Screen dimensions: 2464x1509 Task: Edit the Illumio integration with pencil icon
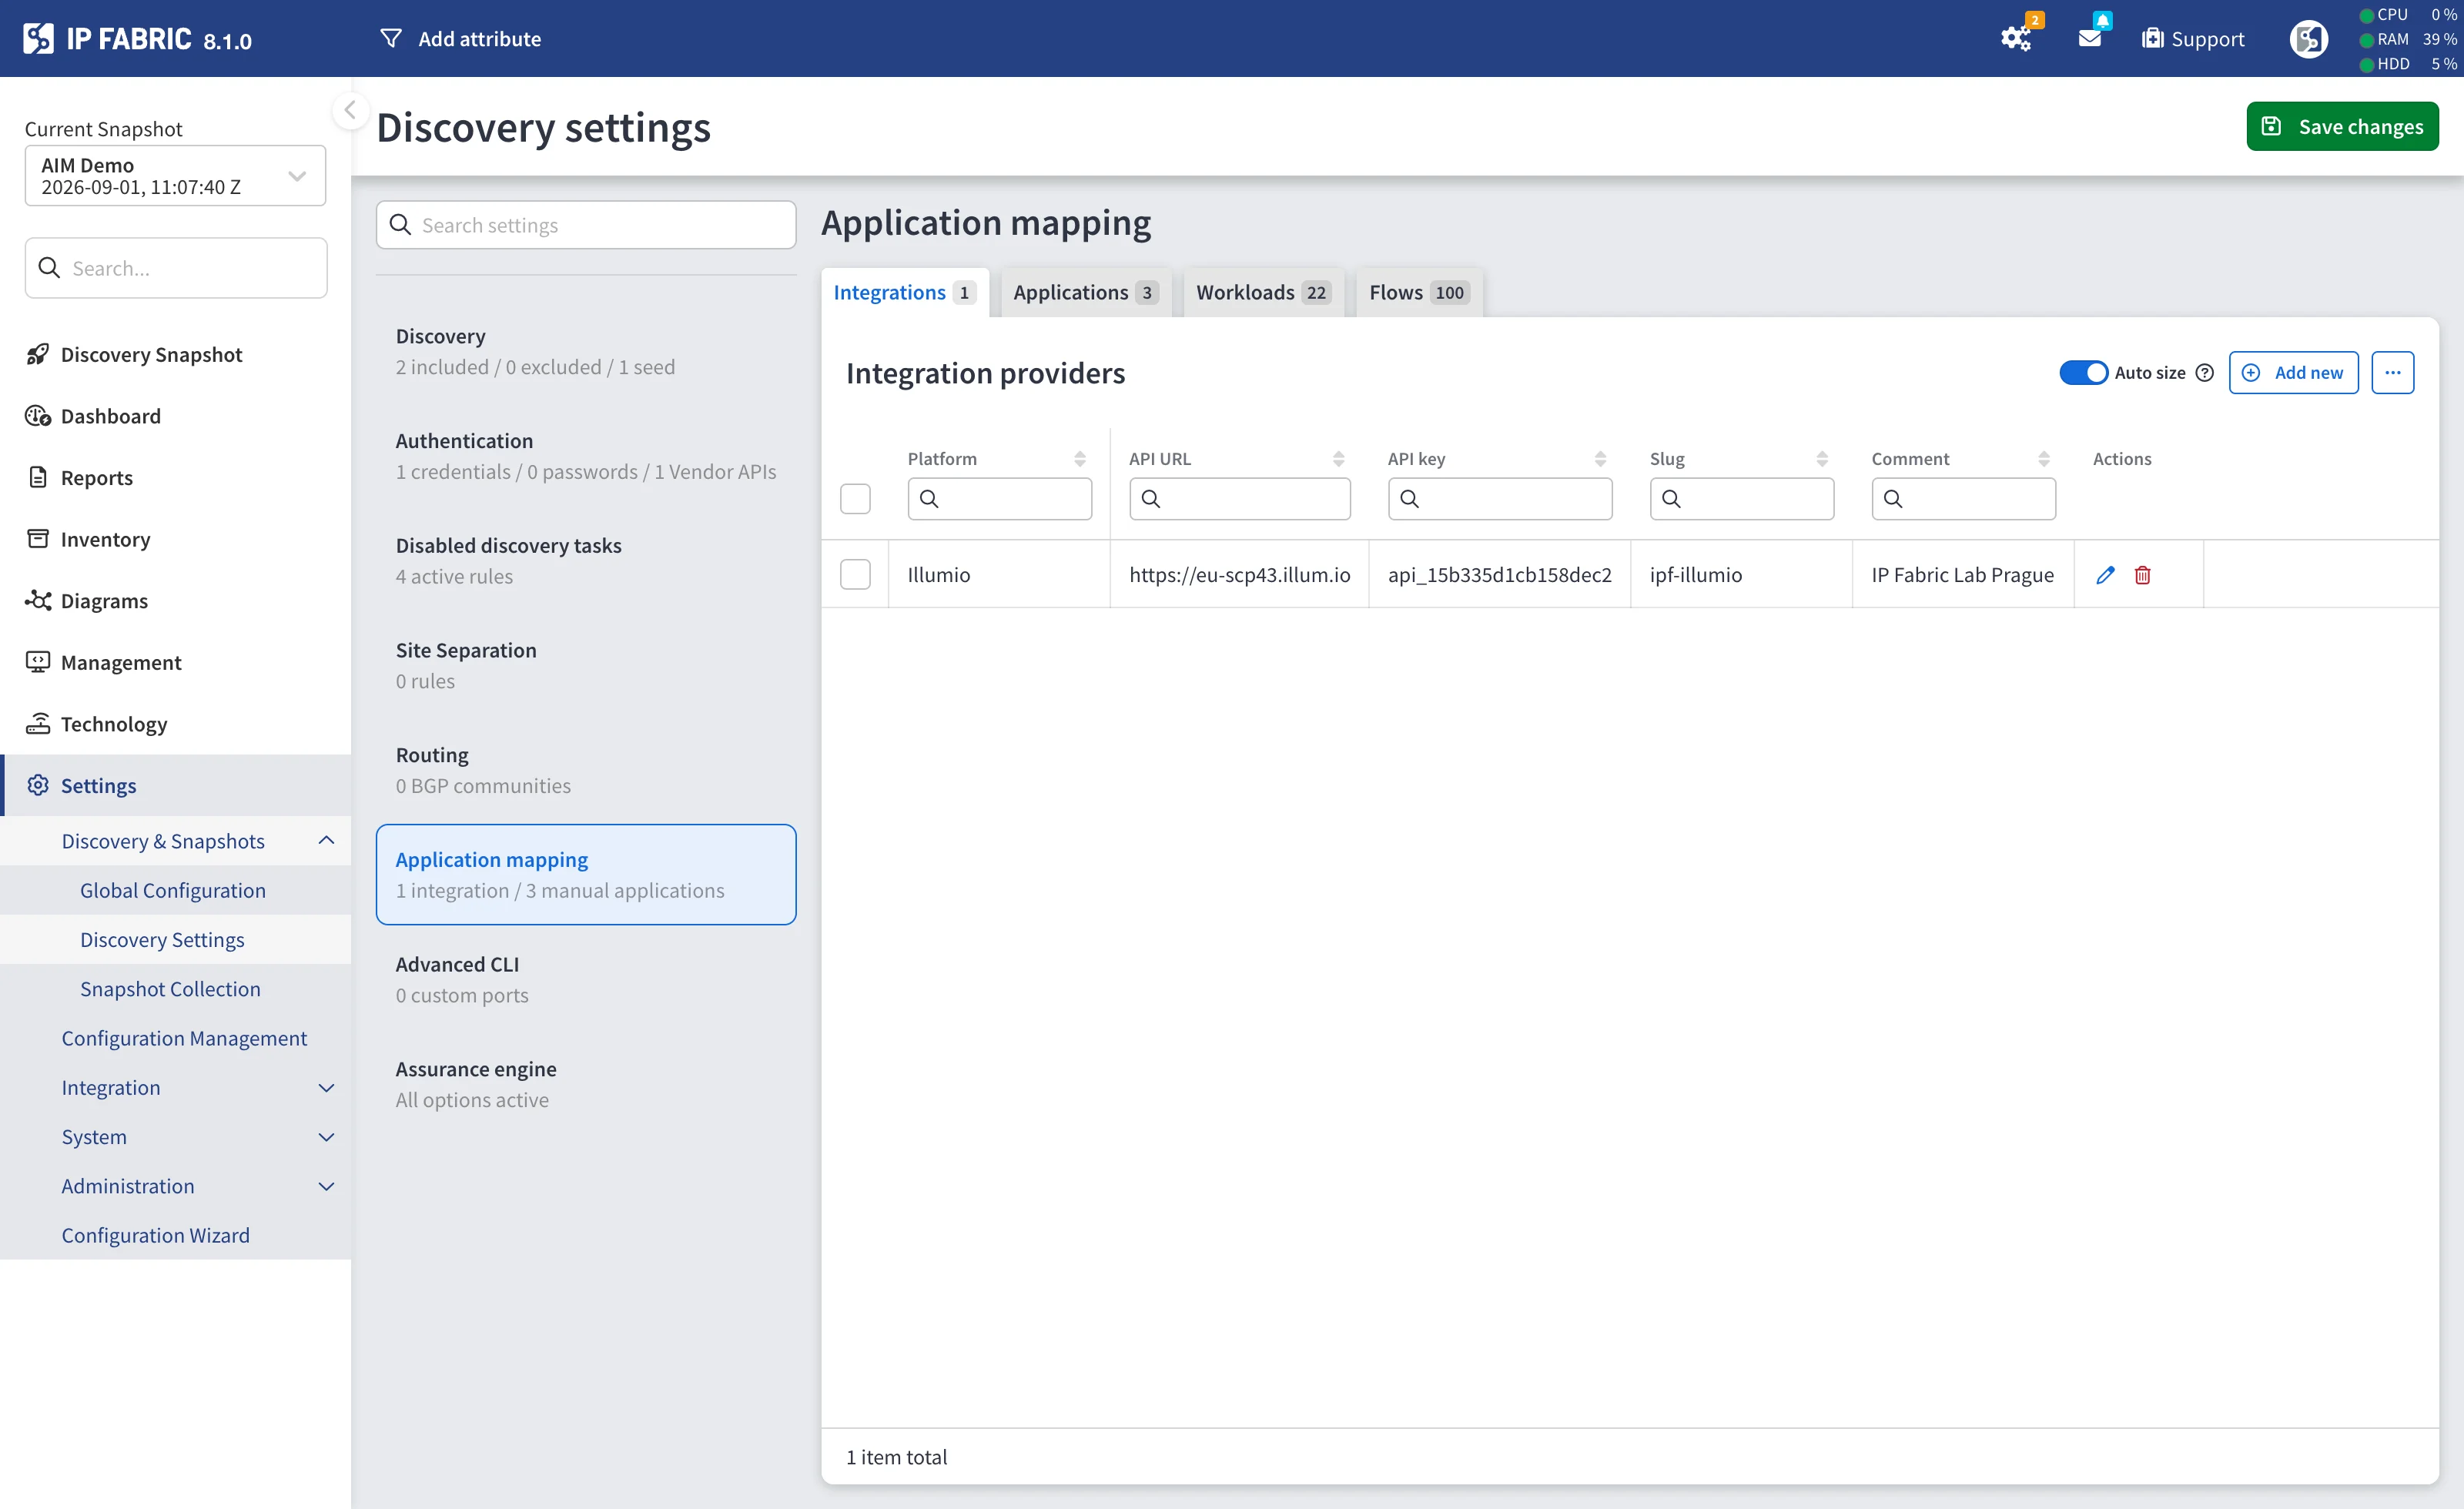pos(2105,575)
